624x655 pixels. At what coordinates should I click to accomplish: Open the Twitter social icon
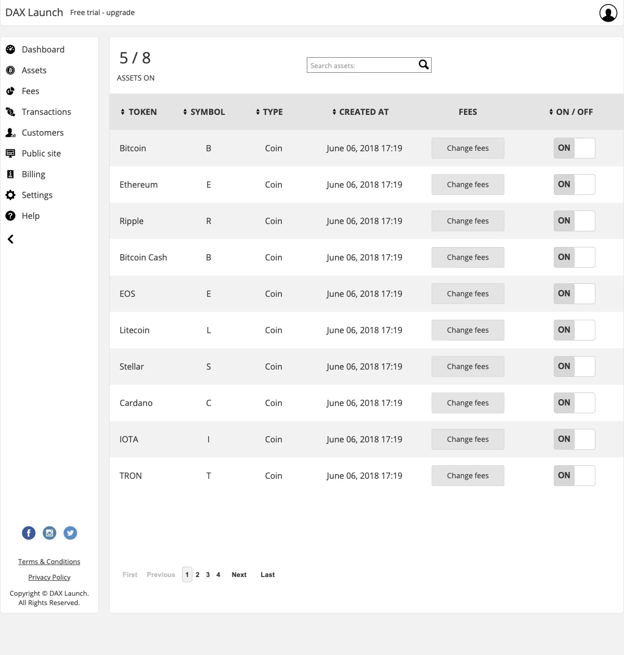(70, 533)
